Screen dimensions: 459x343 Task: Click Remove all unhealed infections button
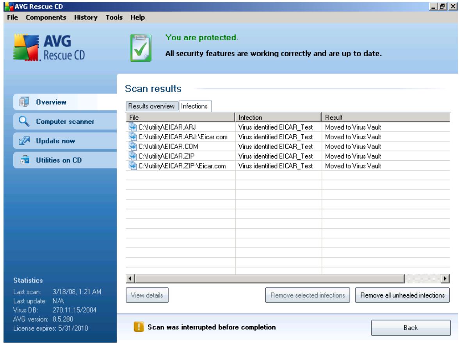(402, 295)
